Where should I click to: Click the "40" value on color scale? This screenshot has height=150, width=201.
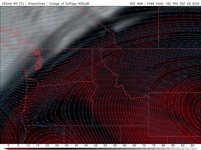pos(86,145)
